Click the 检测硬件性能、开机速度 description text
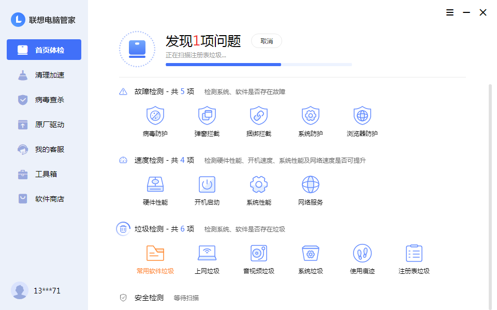 (x=285, y=161)
